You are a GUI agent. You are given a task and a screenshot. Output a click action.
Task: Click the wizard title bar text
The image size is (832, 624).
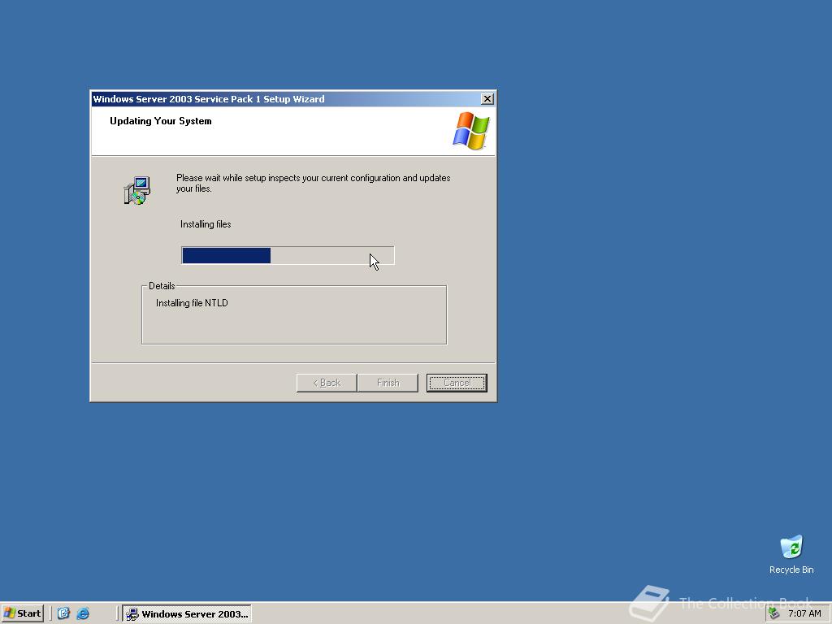coord(209,98)
